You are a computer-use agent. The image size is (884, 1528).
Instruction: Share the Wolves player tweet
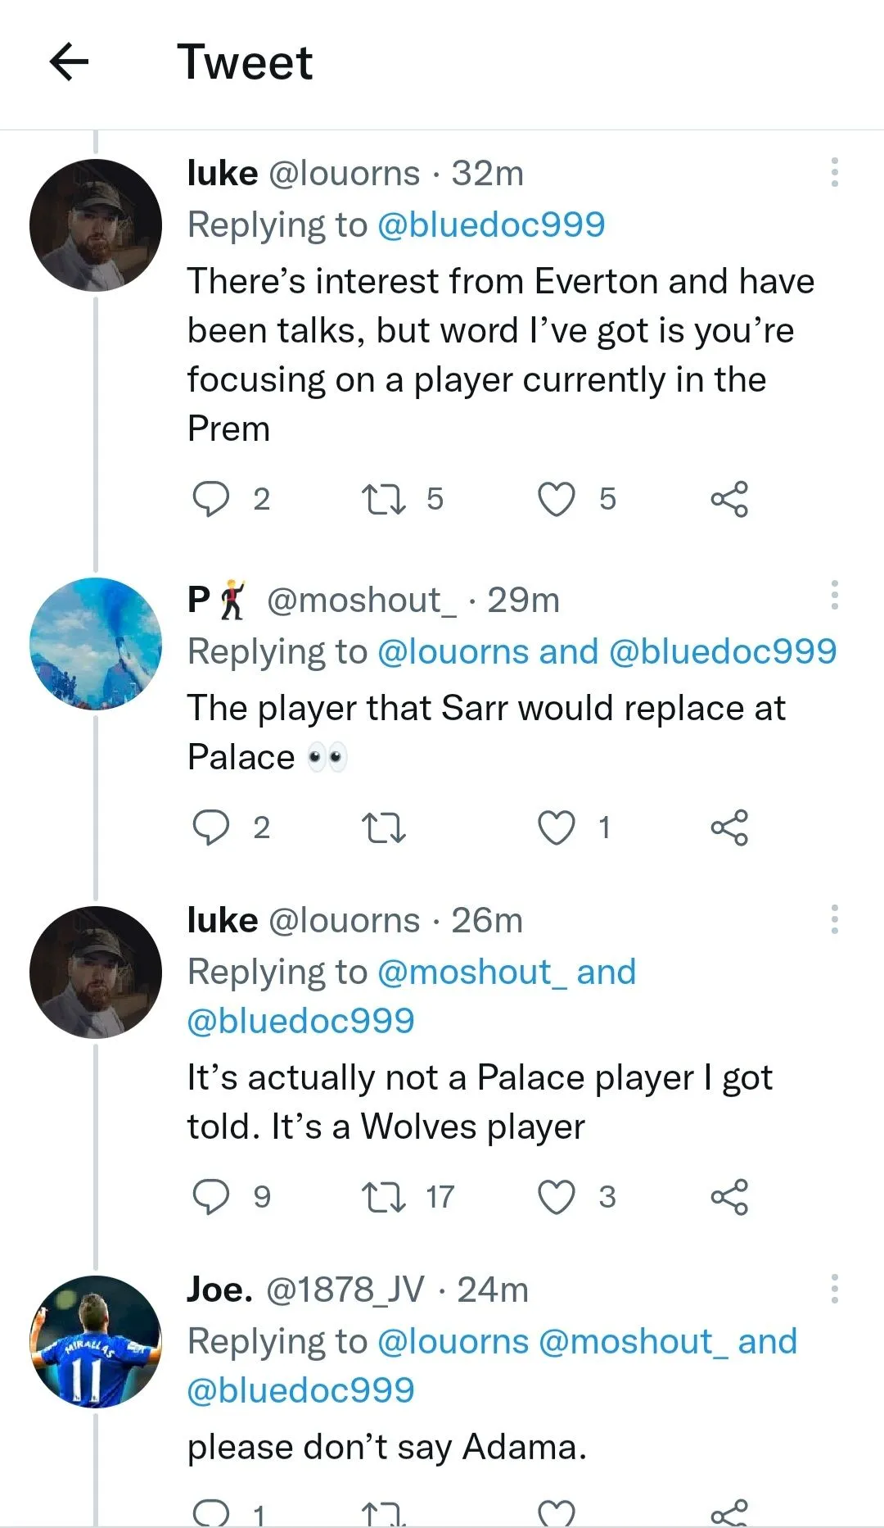coord(728,1197)
